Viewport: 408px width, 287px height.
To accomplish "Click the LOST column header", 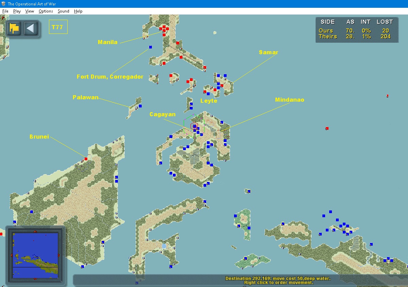I will pos(385,22).
